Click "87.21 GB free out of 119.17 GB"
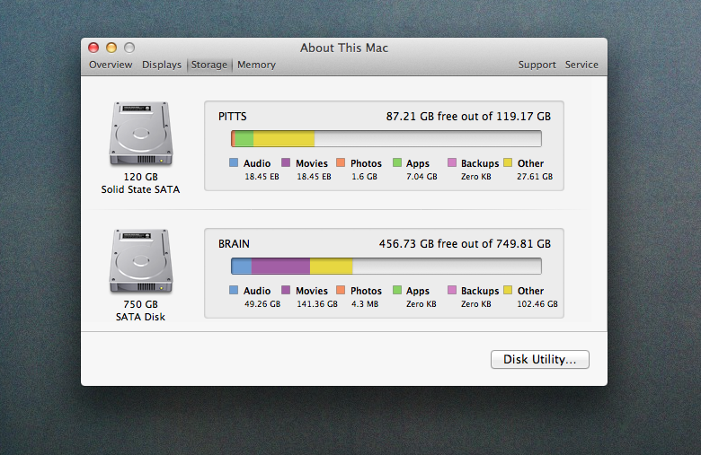Screen dimensions: 701x455 click(468, 117)
